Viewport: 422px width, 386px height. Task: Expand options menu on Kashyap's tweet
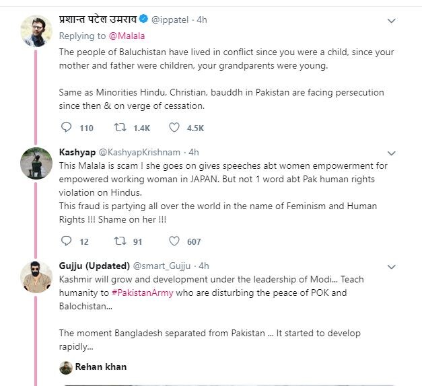point(391,153)
